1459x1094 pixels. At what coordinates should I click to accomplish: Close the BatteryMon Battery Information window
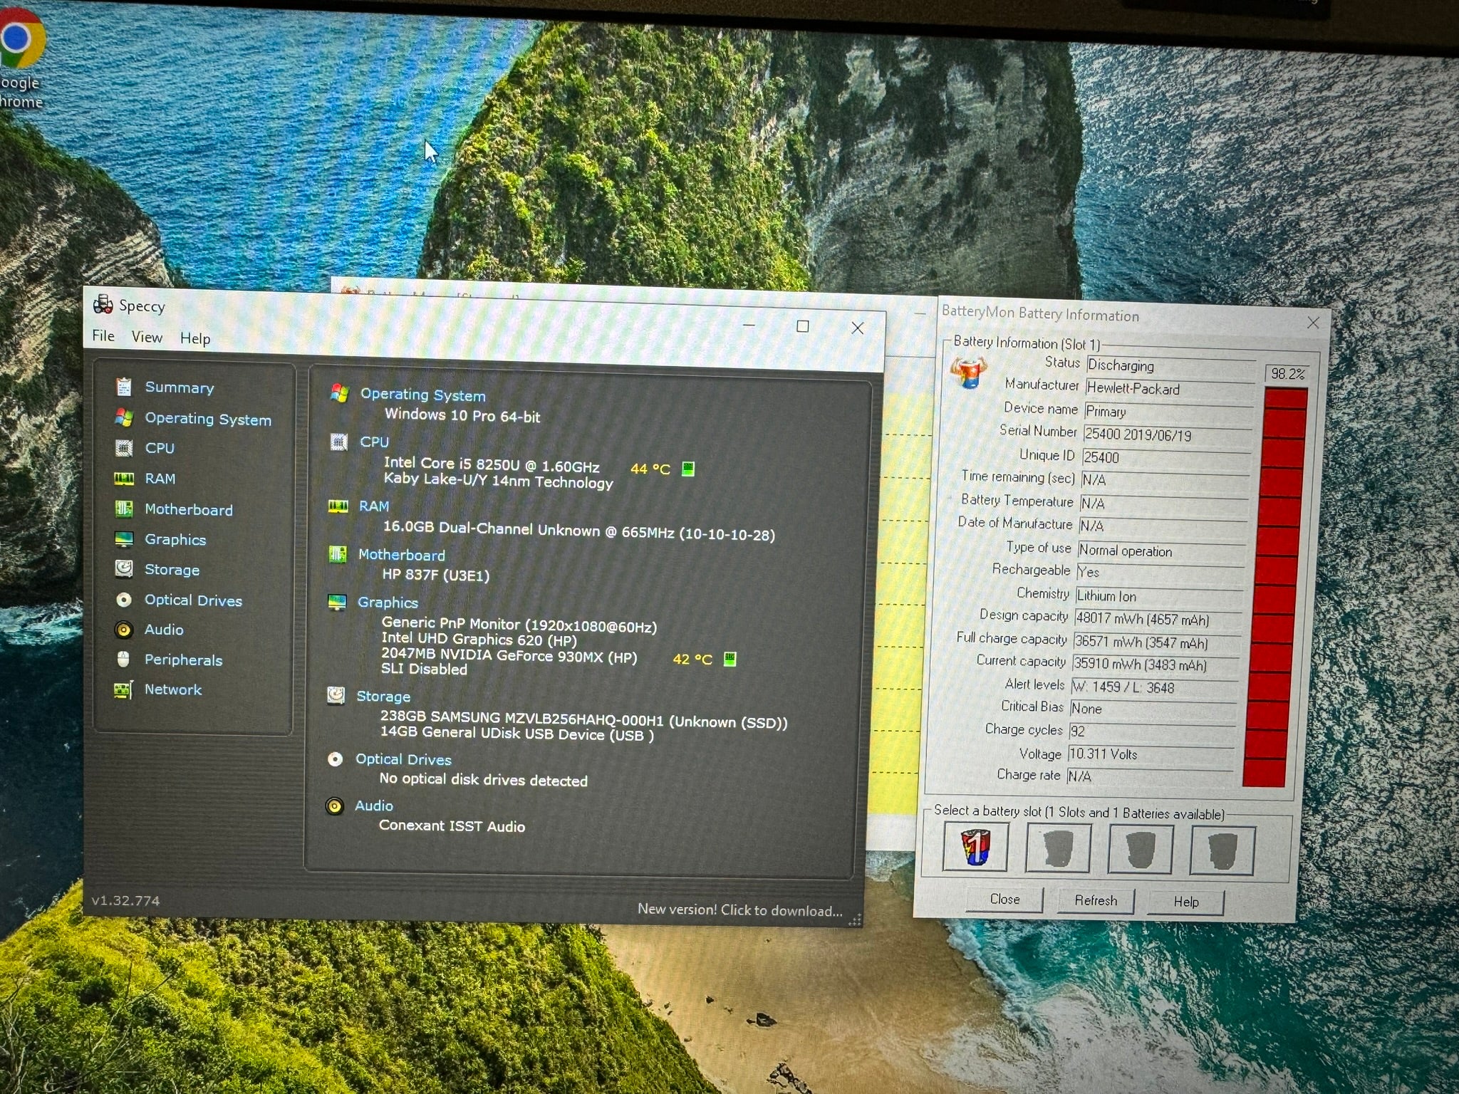[1313, 323]
